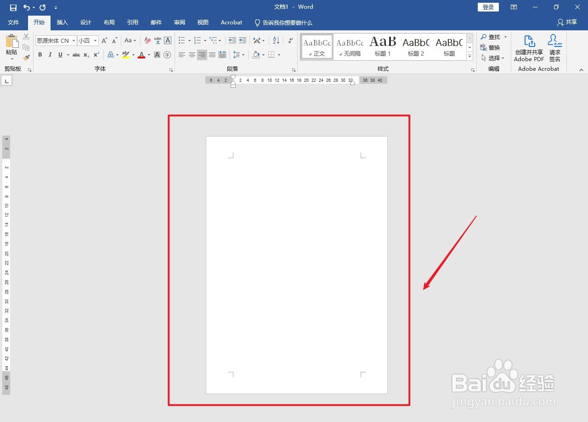Open multilevel list dropdown

(220, 40)
